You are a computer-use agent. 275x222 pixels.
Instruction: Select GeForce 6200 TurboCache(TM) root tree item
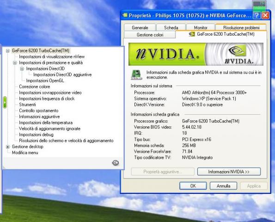[41, 51]
